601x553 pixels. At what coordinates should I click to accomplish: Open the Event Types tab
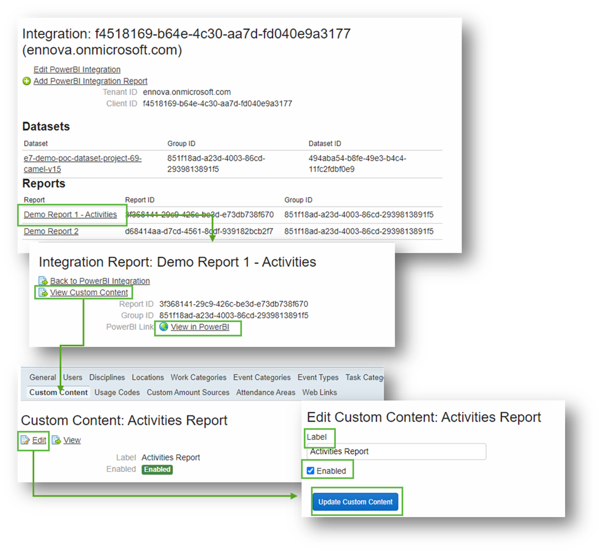point(318,378)
